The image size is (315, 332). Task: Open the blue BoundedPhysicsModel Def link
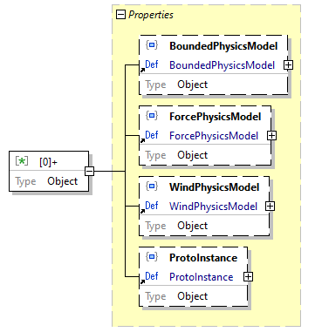[x=222, y=65]
